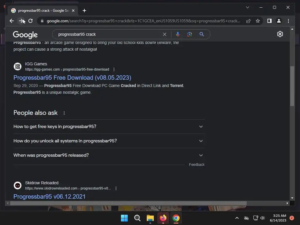This screenshot has height=225, width=300.
Task: Go to Google home via logo
Action: [x=25, y=35]
